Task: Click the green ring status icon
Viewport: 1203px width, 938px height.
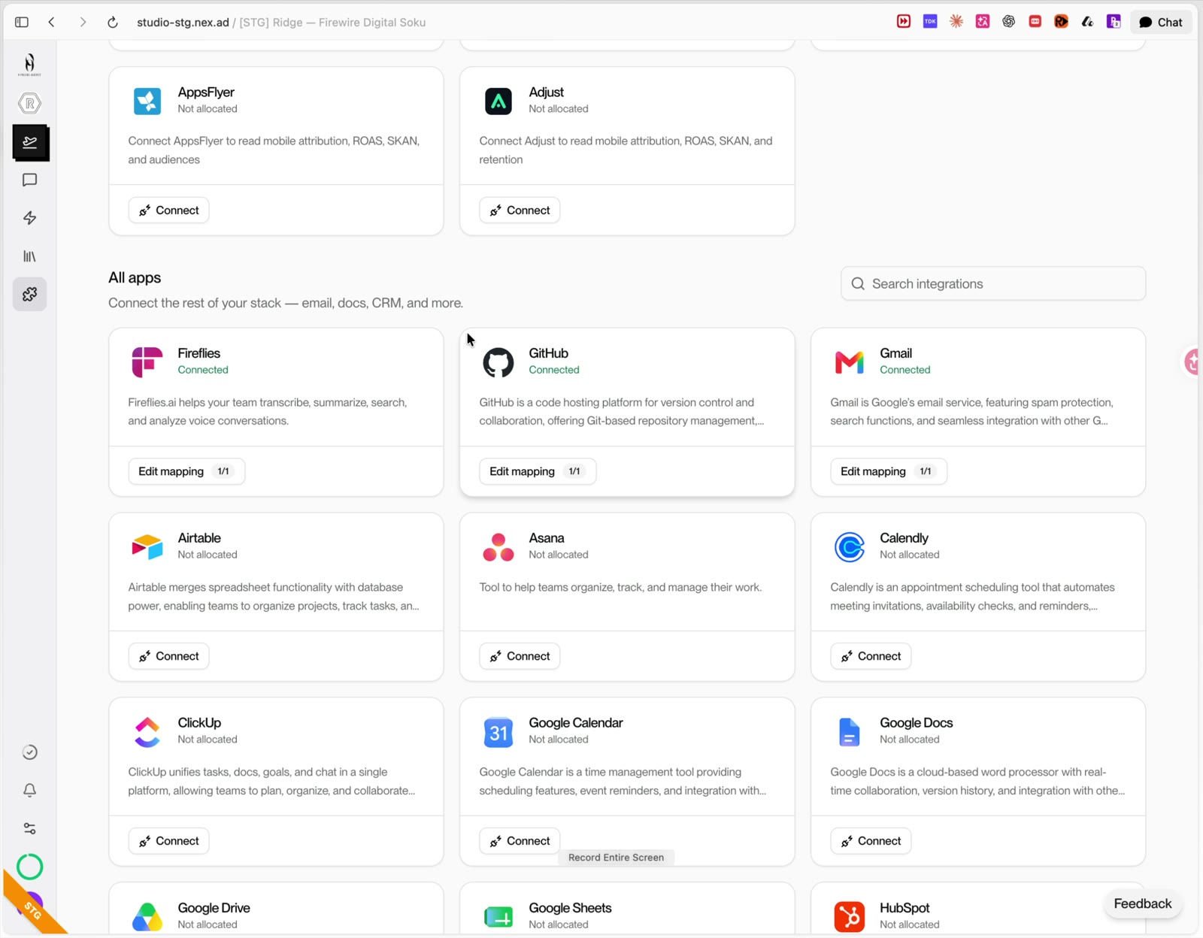Action: click(x=29, y=867)
